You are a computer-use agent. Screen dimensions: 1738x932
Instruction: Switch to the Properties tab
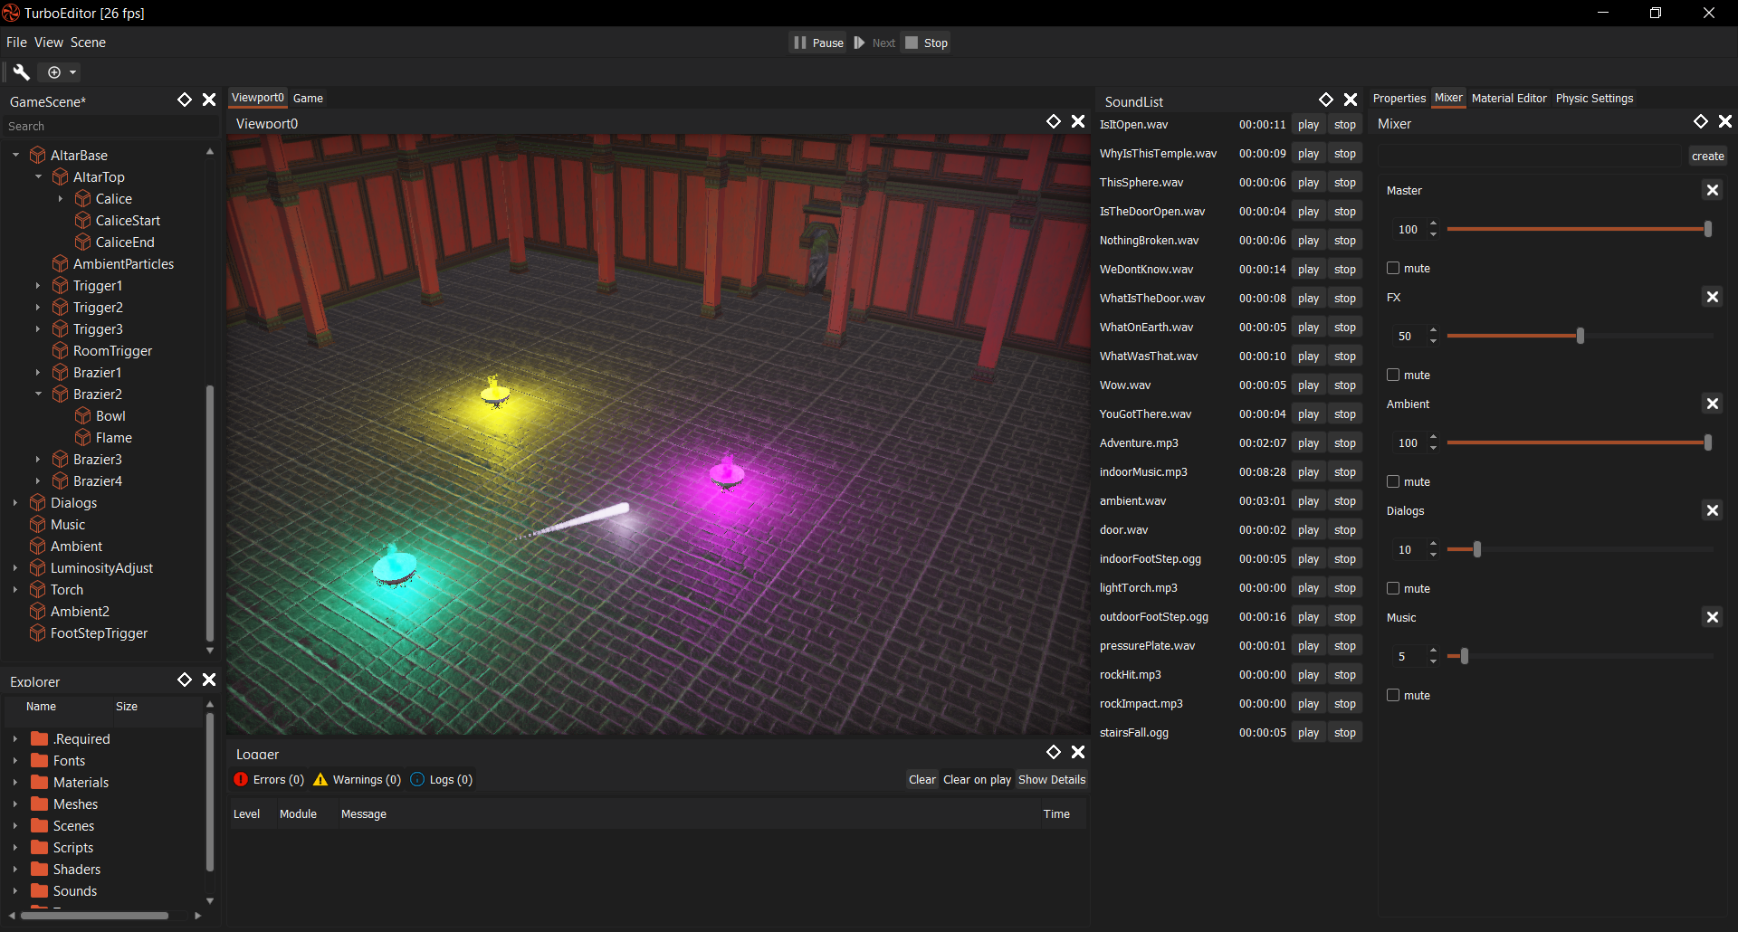click(x=1399, y=99)
